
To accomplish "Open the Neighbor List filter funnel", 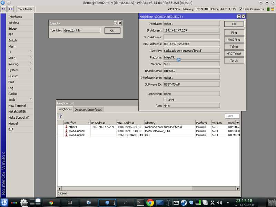I will 60,116.
